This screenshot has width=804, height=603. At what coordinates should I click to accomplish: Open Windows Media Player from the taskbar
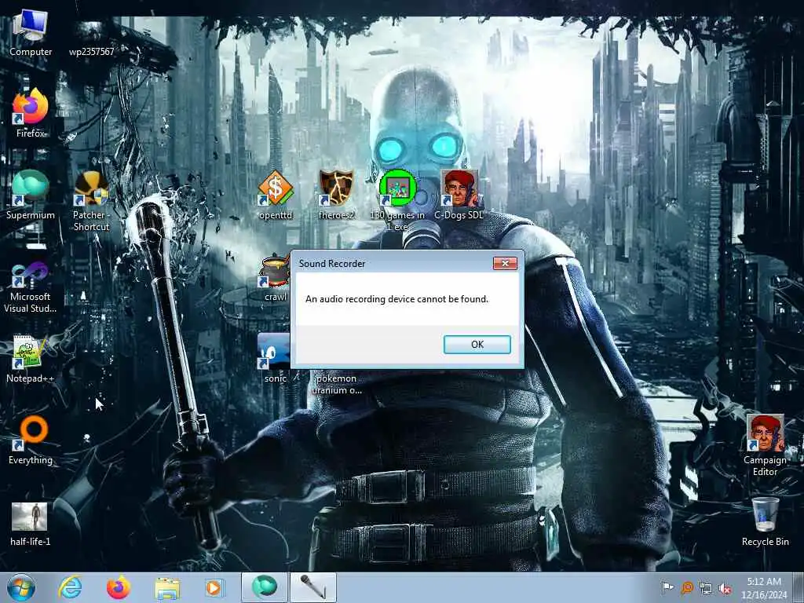215,587
